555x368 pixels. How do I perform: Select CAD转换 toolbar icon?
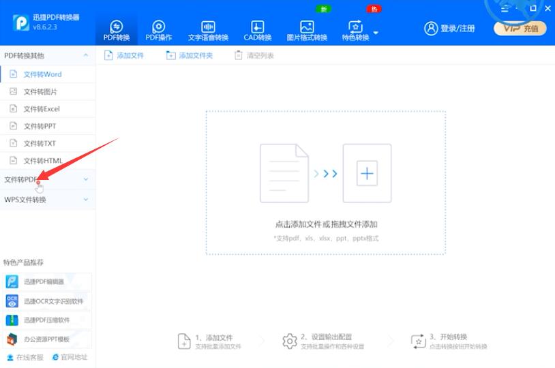tap(257, 27)
